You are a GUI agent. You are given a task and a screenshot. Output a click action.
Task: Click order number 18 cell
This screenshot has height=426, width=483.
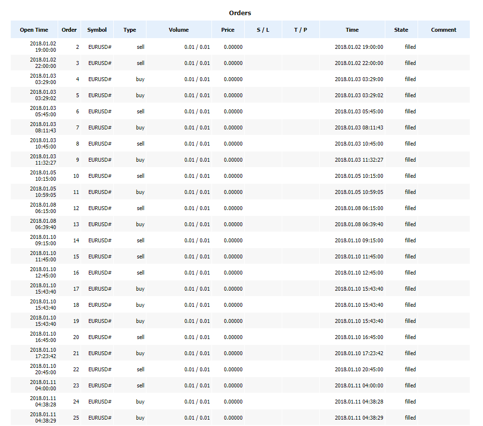pos(69,305)
